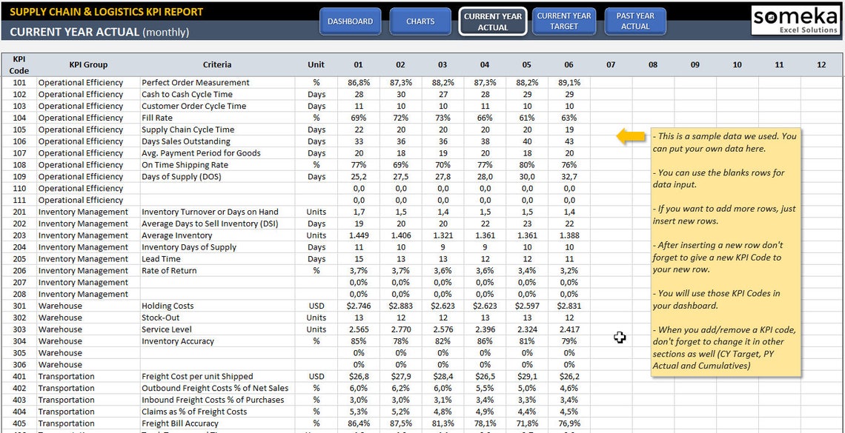The width and height of the screenshot is (845, 433).
Task: Navigate to the CHARTS page
Action: pyautogui.click(x=420, y=21)
